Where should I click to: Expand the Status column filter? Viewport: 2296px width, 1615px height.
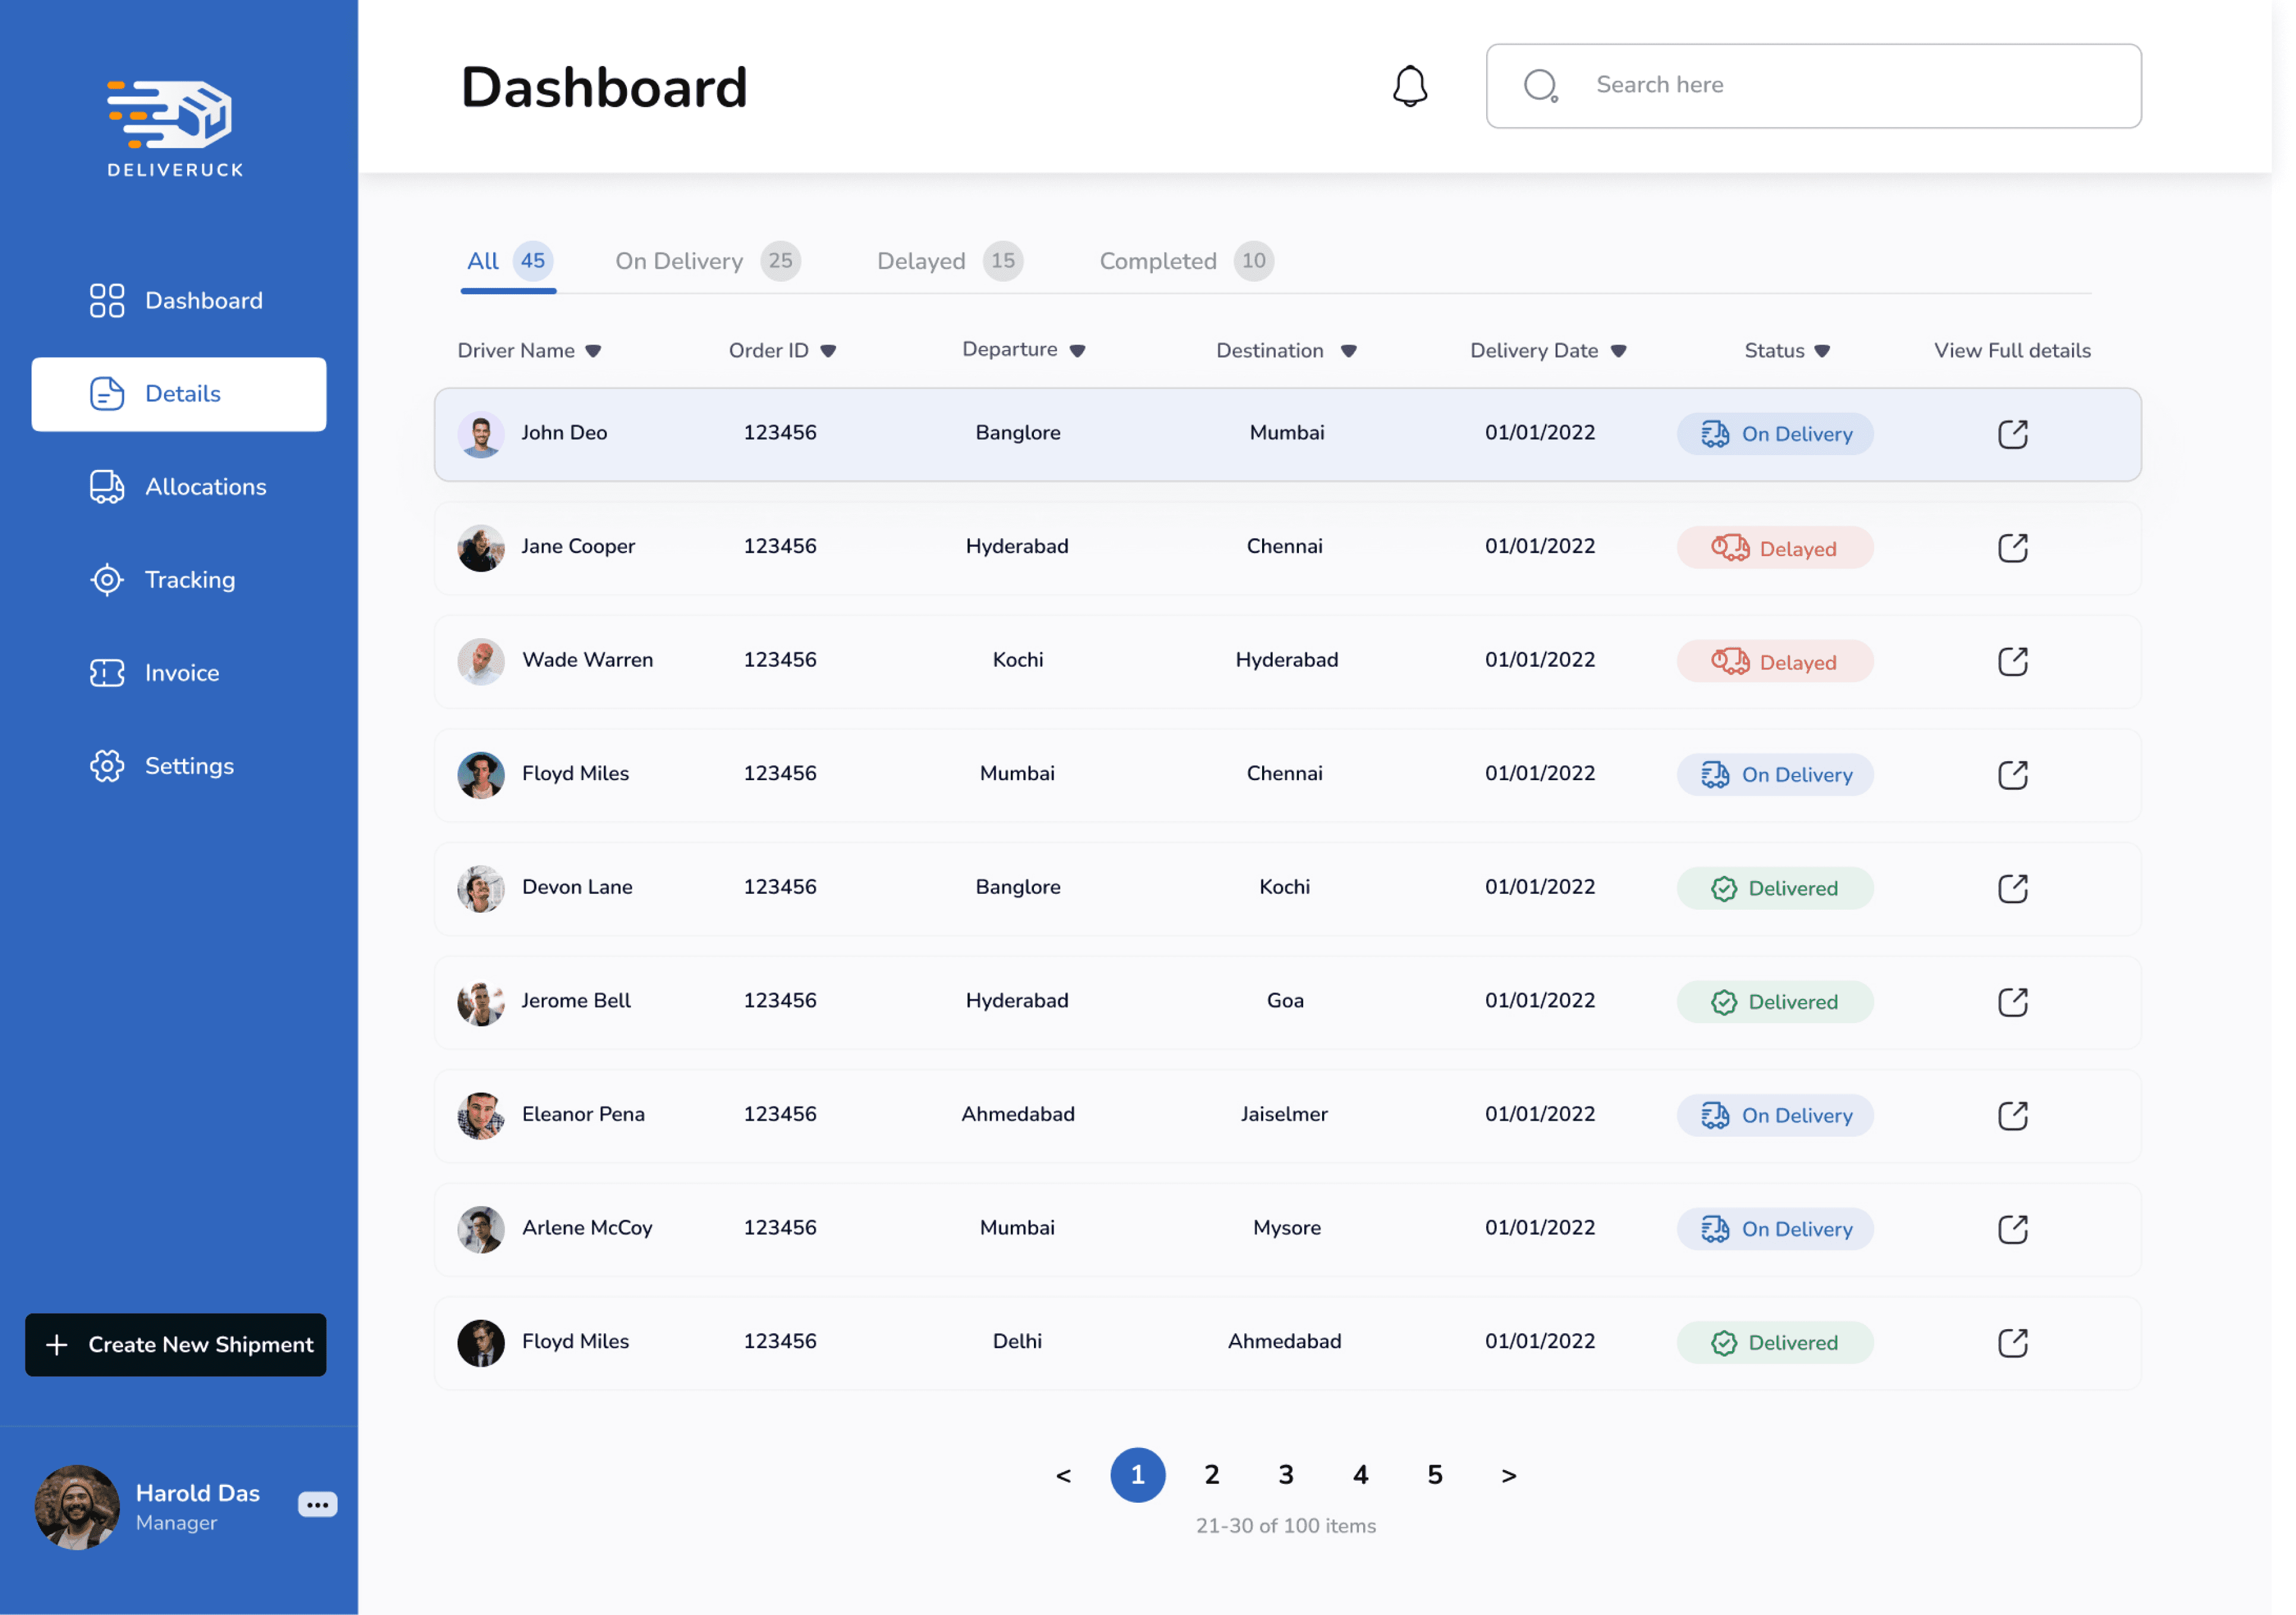(x=1822, y=351)
